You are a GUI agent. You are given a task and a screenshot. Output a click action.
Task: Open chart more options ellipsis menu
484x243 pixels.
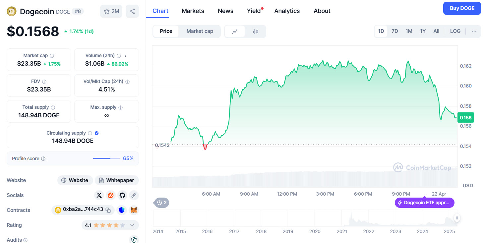[474, 31]
